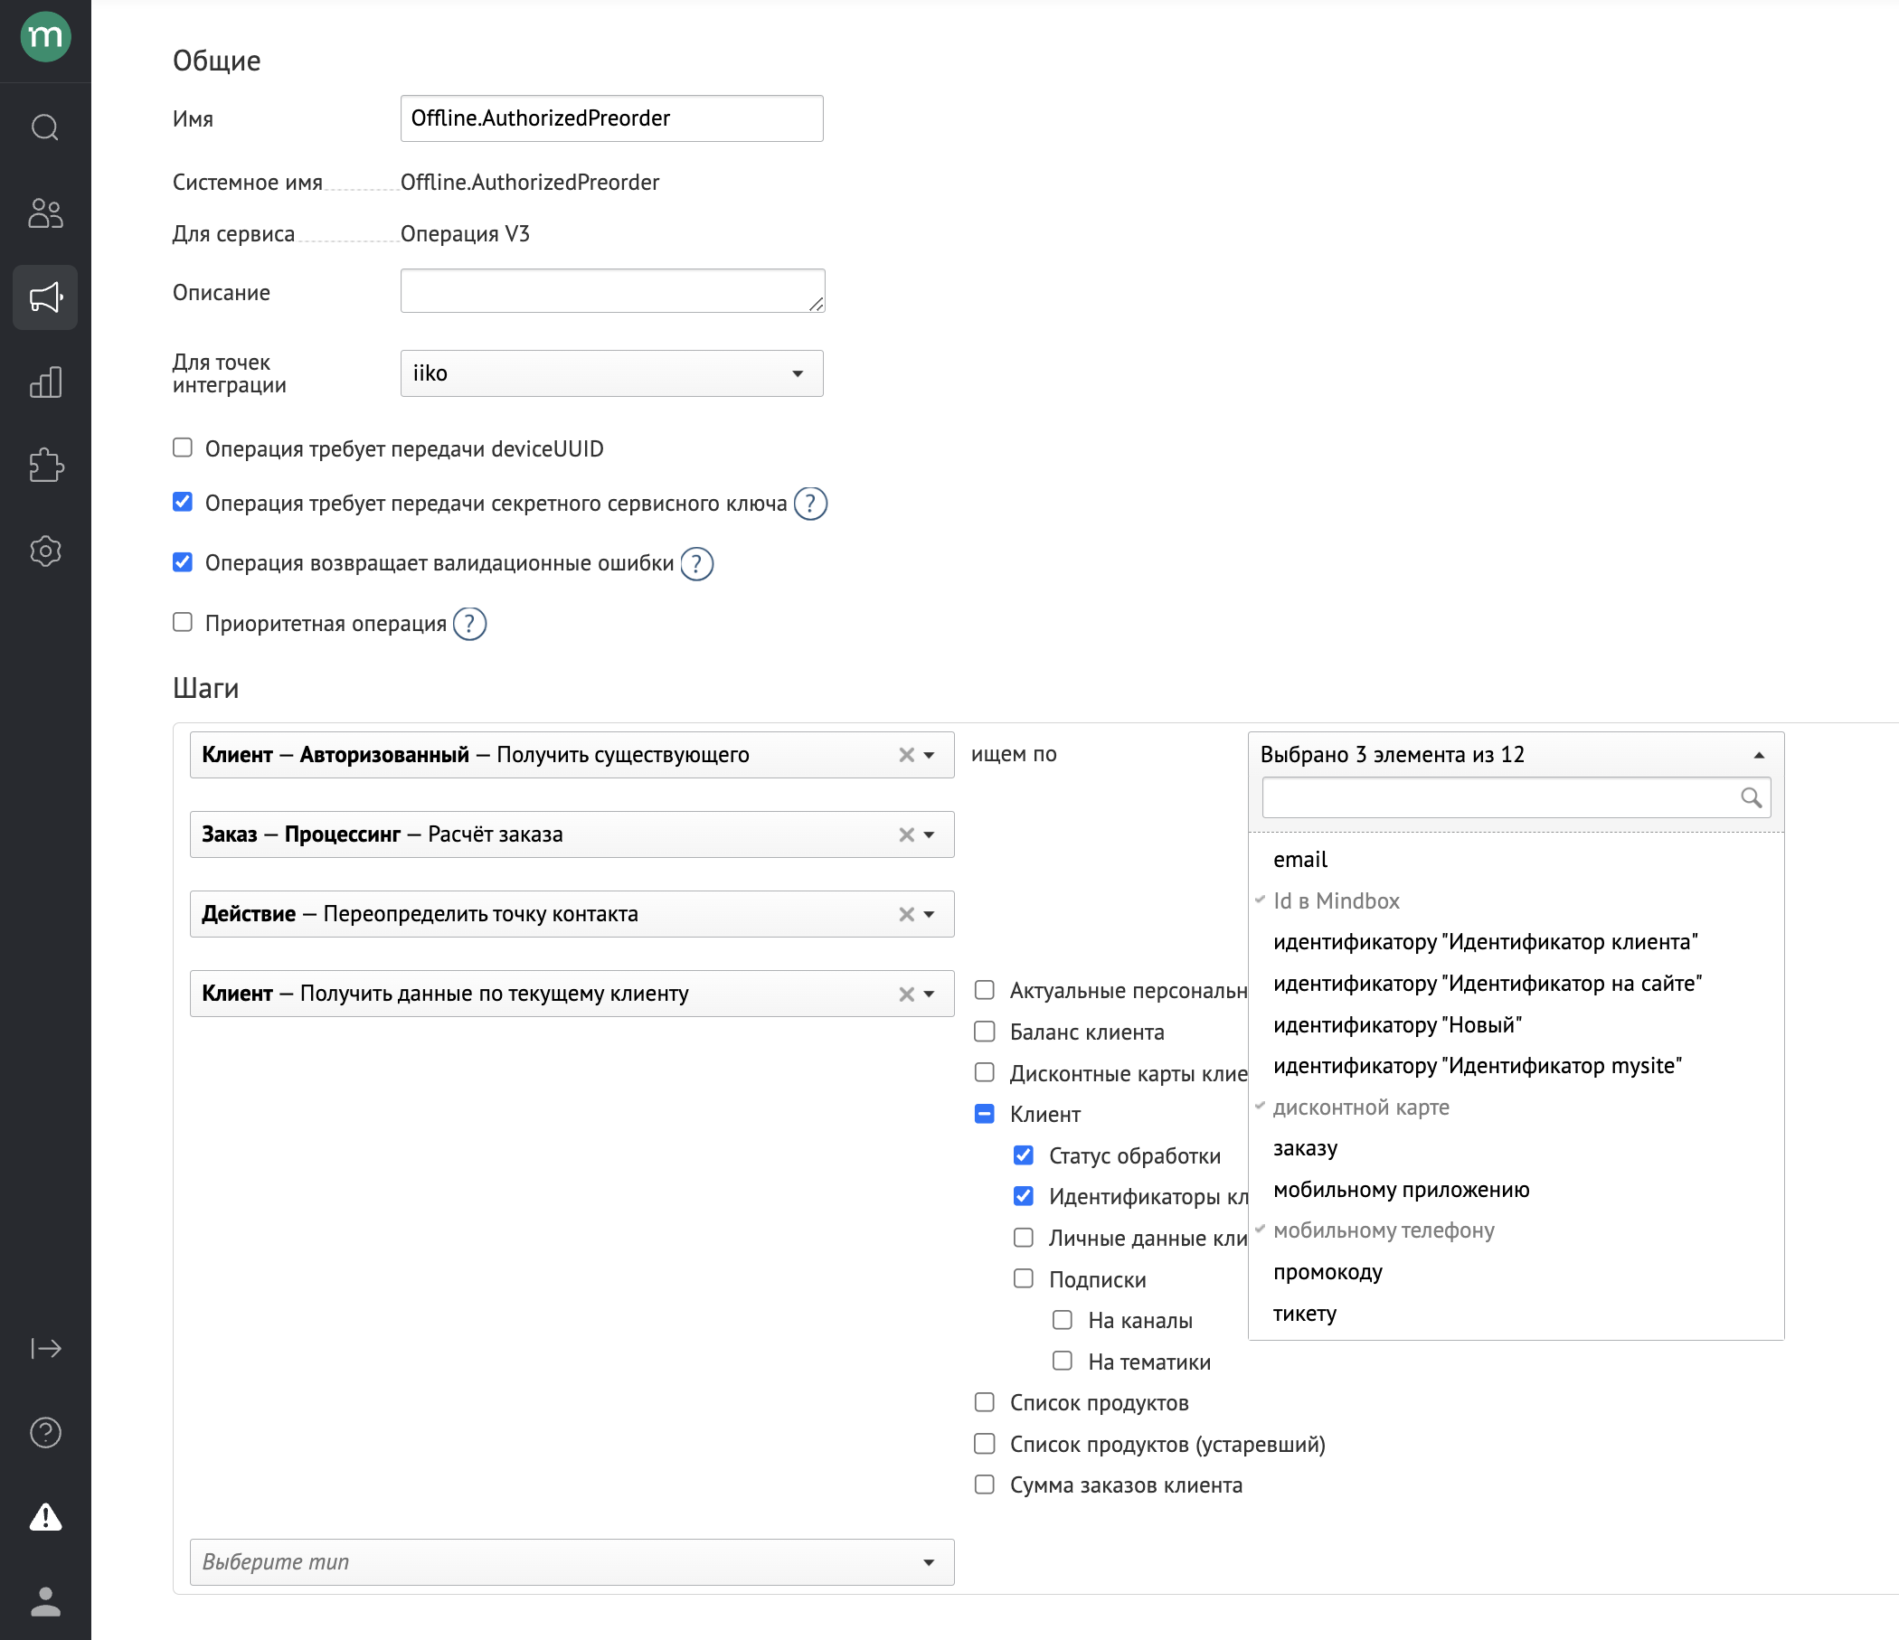
Task: Show help for secret service key option
Action: point(810,503)
